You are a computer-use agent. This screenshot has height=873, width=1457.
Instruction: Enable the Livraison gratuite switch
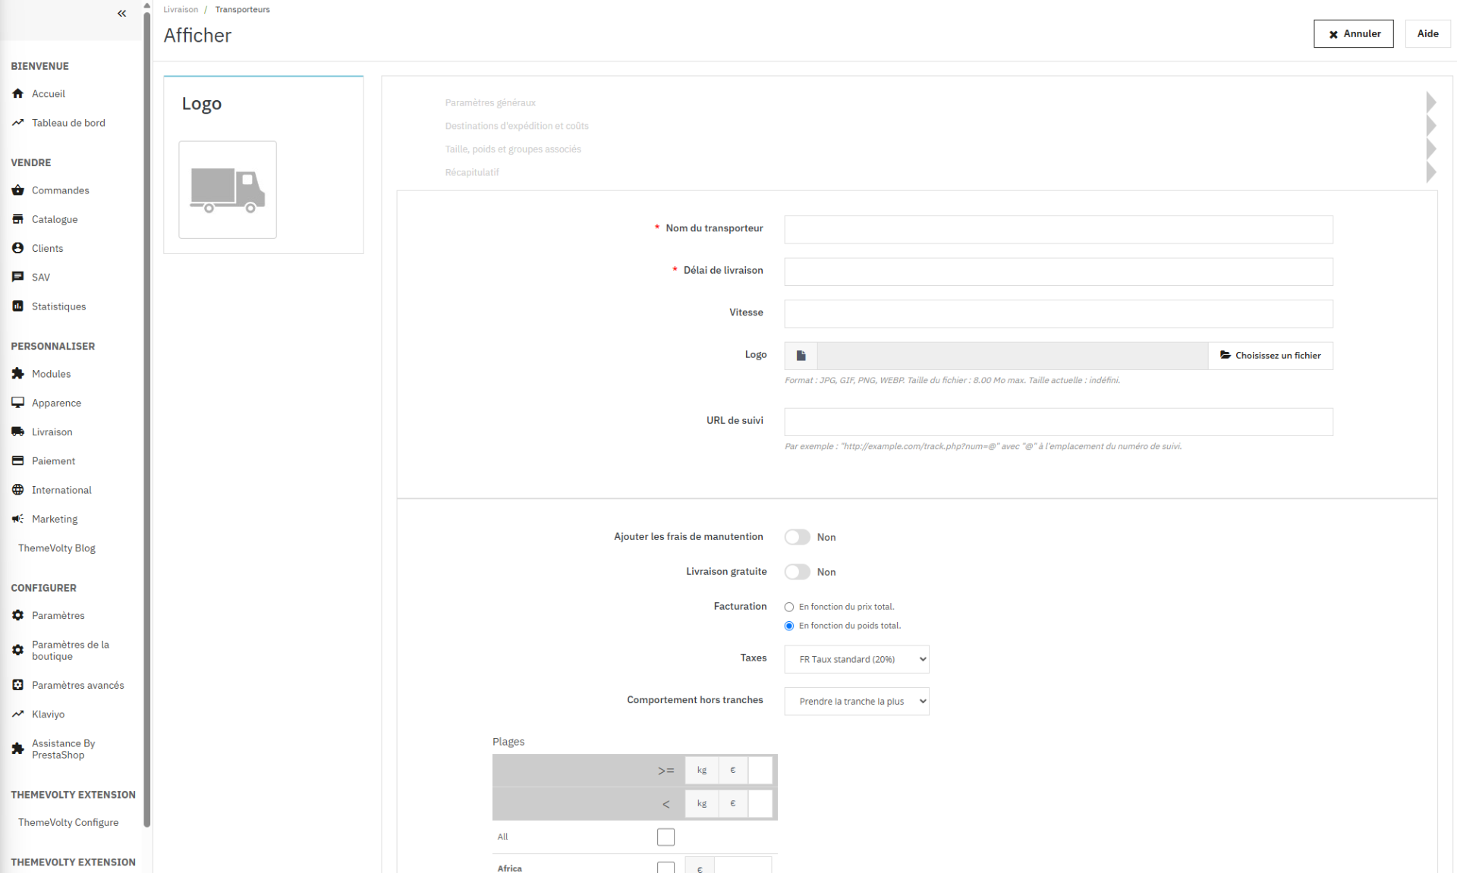coord(798,572)
